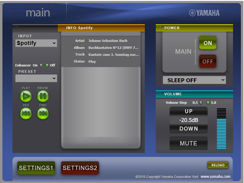Raise volume with UP button
The height and width of the screenshot is (183, 244).
pyautogui.click(x=188, y=111)
